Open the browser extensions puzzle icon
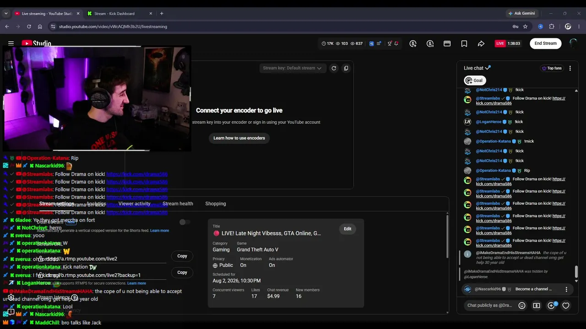586x329 pixels. 552,27
